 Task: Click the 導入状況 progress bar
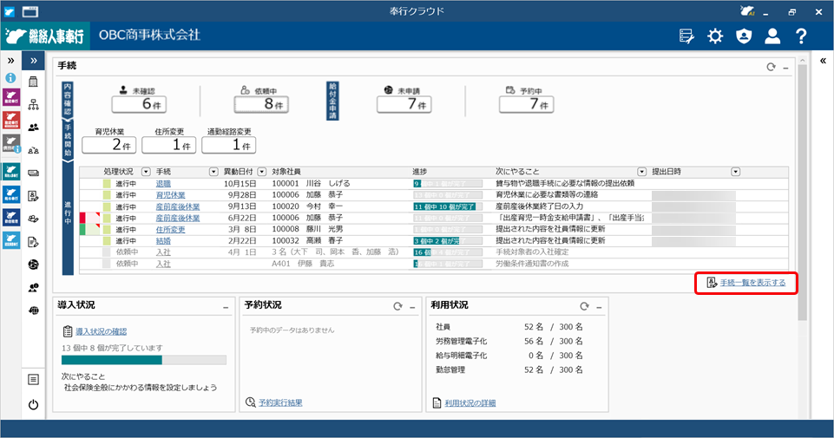pyautogui.click(x=143, y=360)
